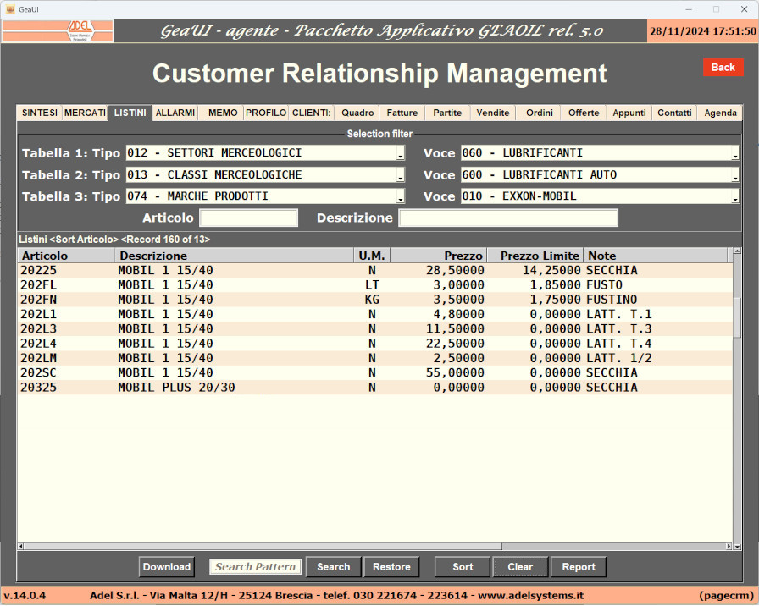Open the MEMO tab
The width and height of the screenshot is (759, 606).
pos(223,113)
